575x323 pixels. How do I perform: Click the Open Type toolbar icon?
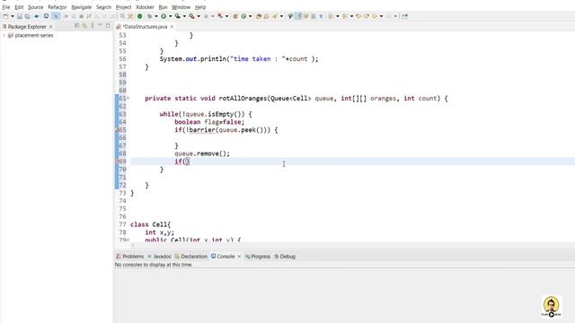pos(259,16)
